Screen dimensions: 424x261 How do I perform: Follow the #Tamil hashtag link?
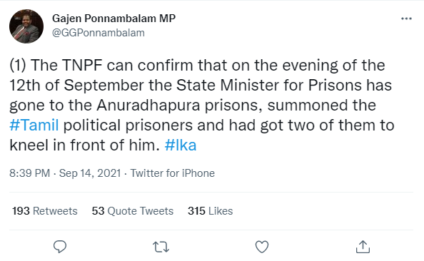[x=34, y=126]
